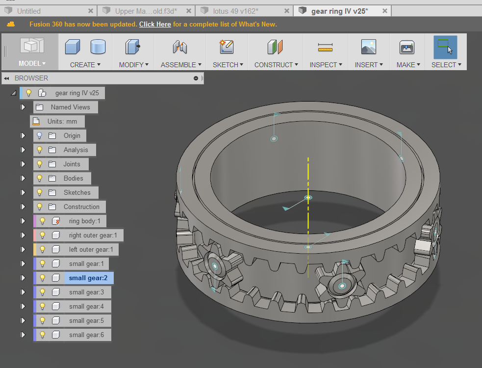Open the MODEL workspace dropdown

(x=31, y=63)
